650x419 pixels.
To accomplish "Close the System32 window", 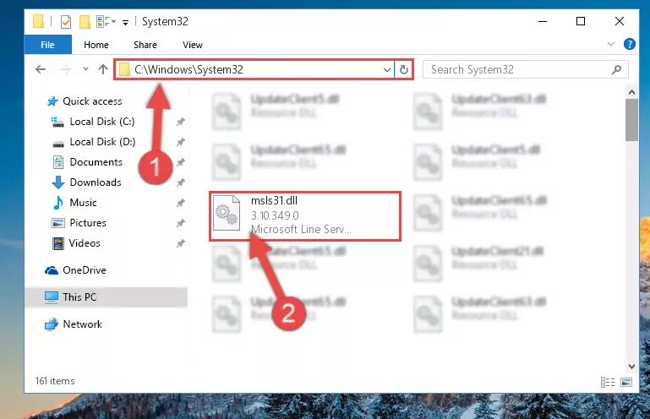I will coord(619,22).
